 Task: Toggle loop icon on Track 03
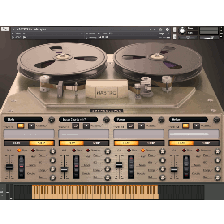point(130,125)
